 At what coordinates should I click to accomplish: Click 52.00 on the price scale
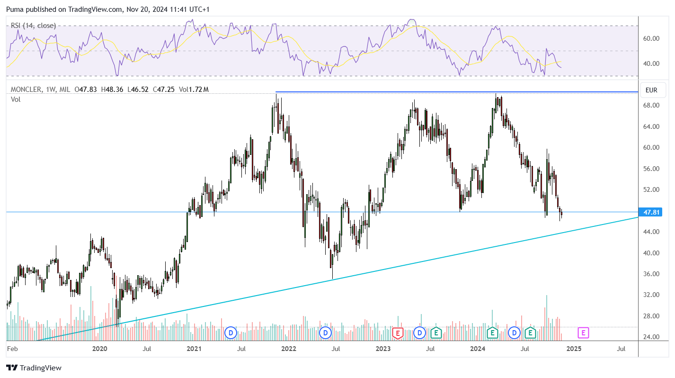click(x=650, y=189)
